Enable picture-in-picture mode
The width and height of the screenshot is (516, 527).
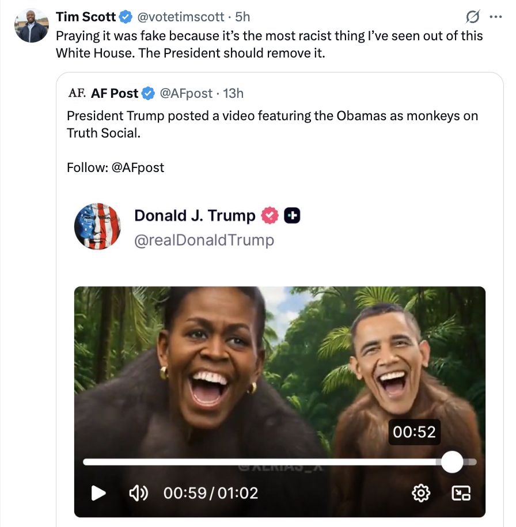(461, 493)
